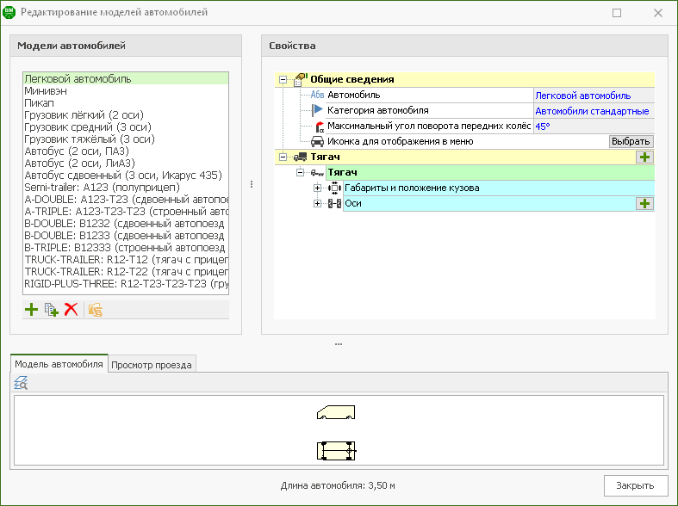Screen dimensions: 678x506
Task: Click the Общие сведения section icon
Action: point(301,79)
